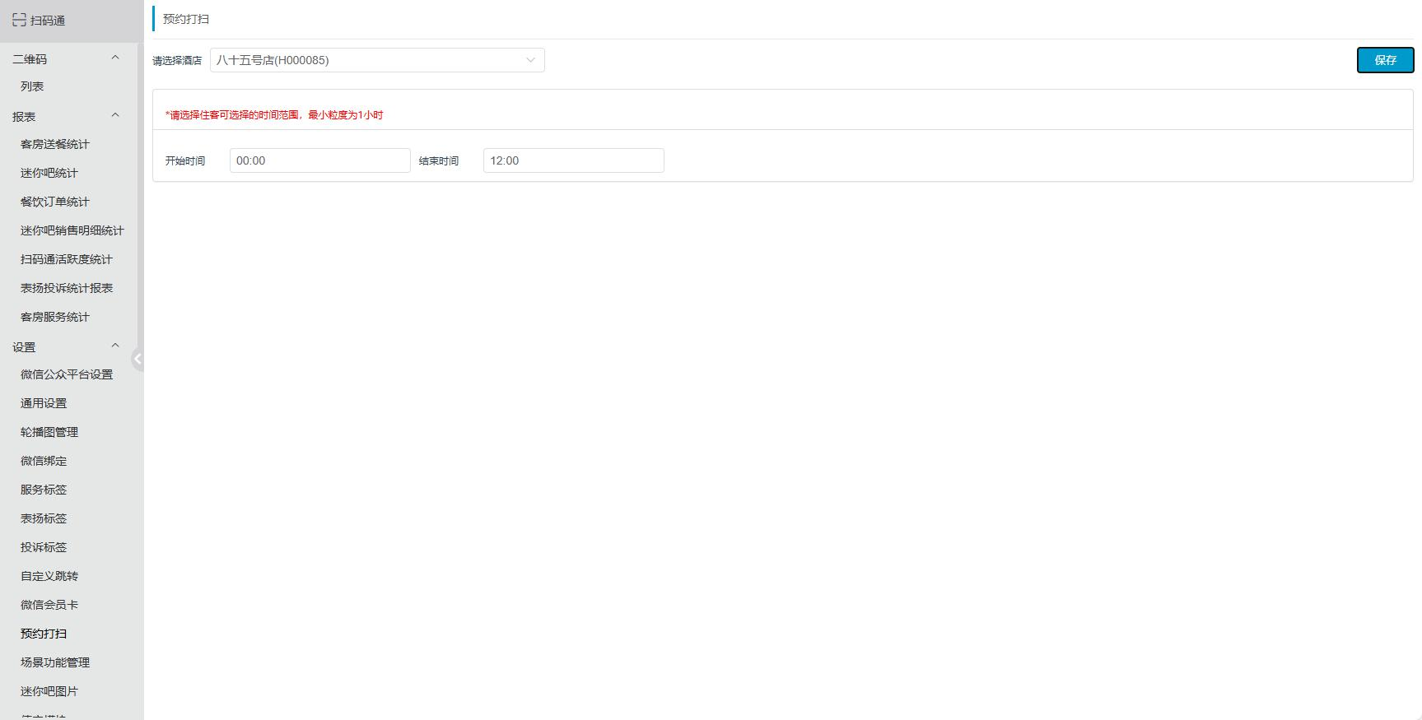Select 餐饮订单统计 in the sidebar
Image resolution: width=1422 pixels, height=720 pixels.
[x=55, y=202]
